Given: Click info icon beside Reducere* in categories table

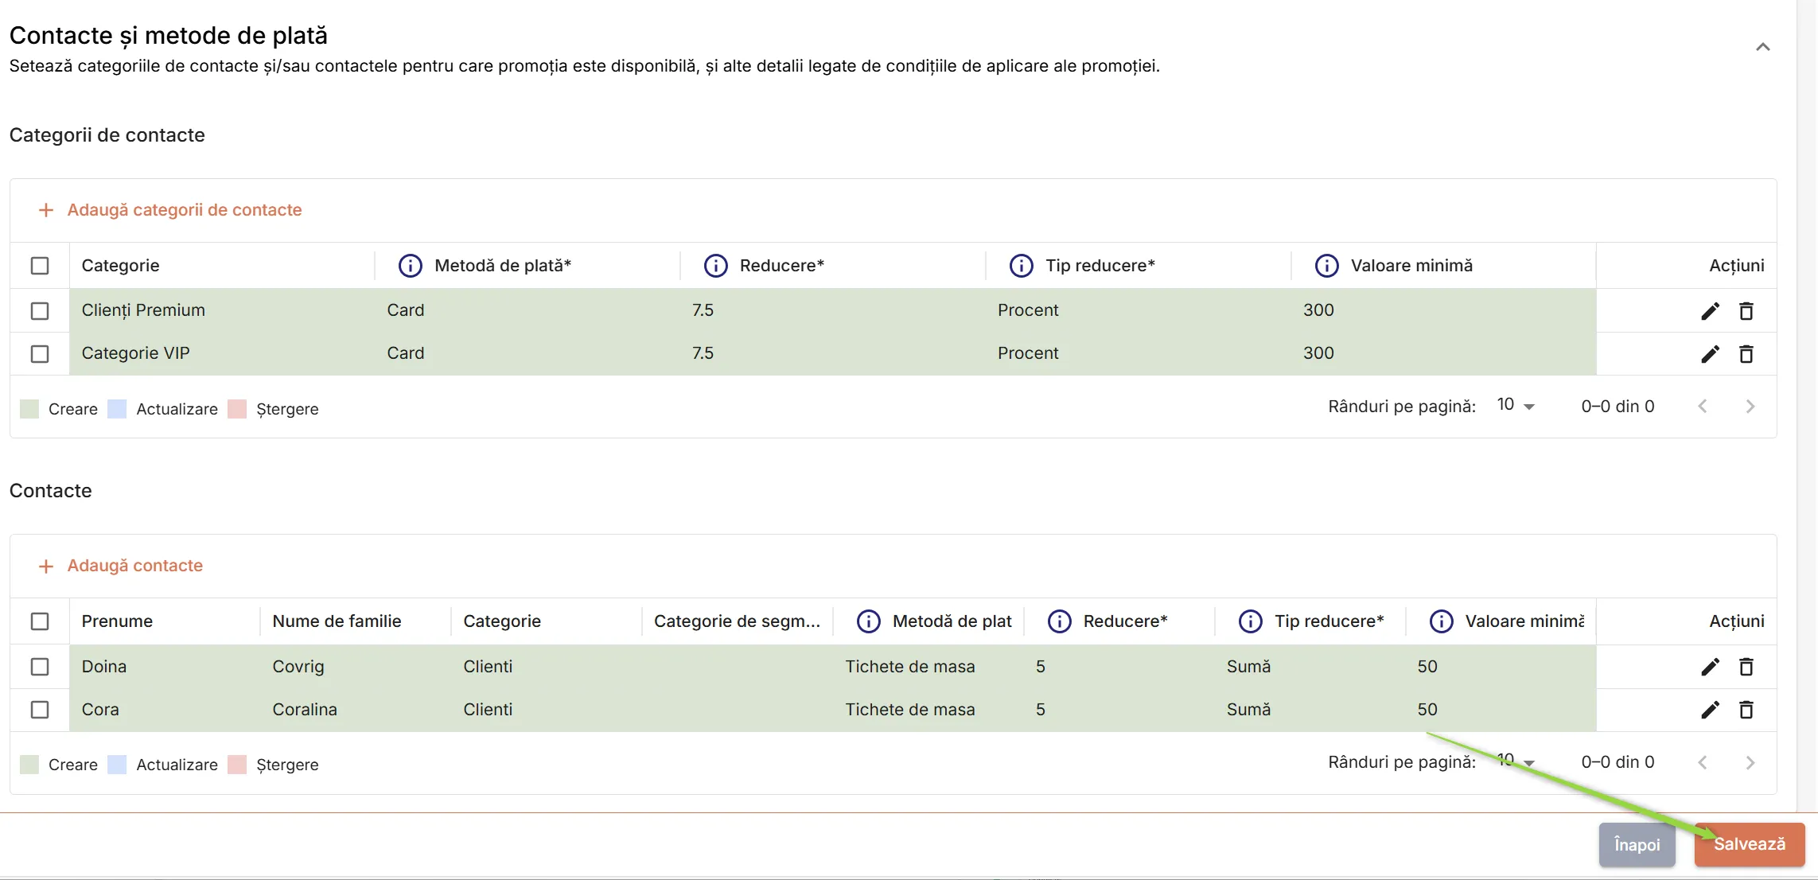Looking at the screenshot, I should 716,266.
